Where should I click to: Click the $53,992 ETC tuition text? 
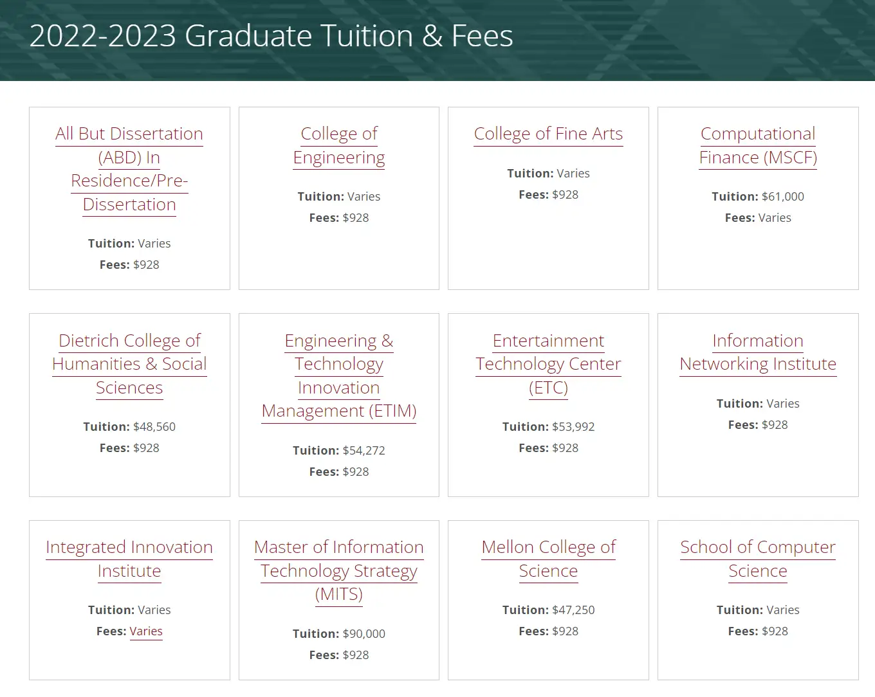click(x=573, y=427)
